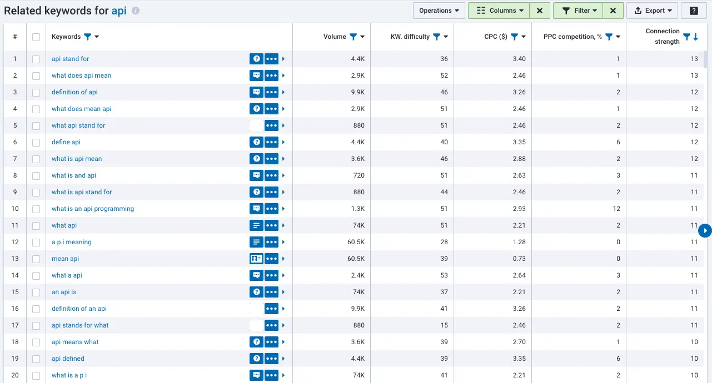
Task: Click the chat SERP icon for what a api
Action: (x=256, y=275)
